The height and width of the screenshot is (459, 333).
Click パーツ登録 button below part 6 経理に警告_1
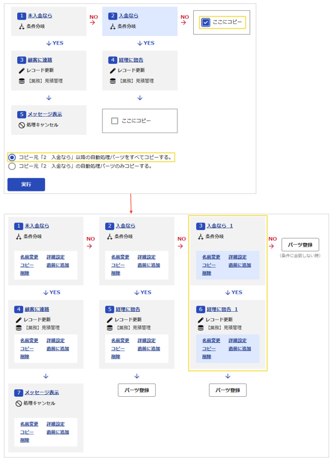coord(228,390)
